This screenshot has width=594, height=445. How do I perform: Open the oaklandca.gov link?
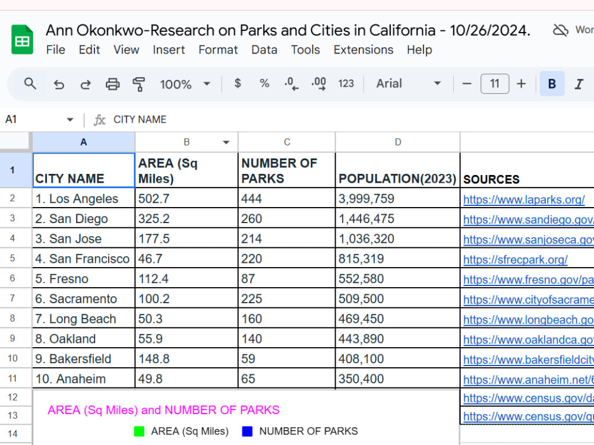coord(529,340)
